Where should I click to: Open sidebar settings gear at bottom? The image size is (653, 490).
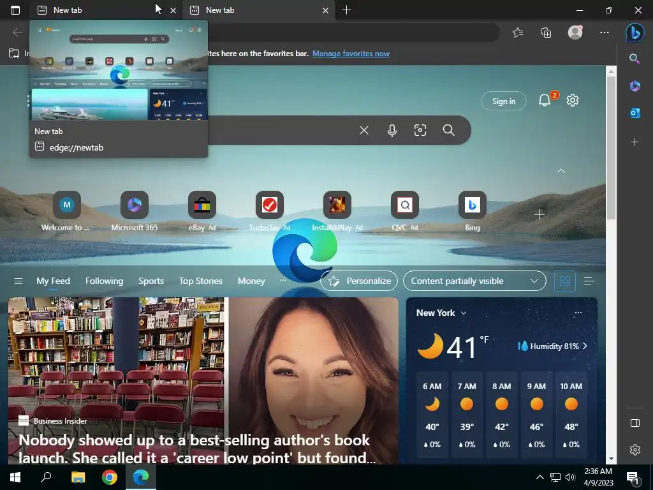(635, 450)
